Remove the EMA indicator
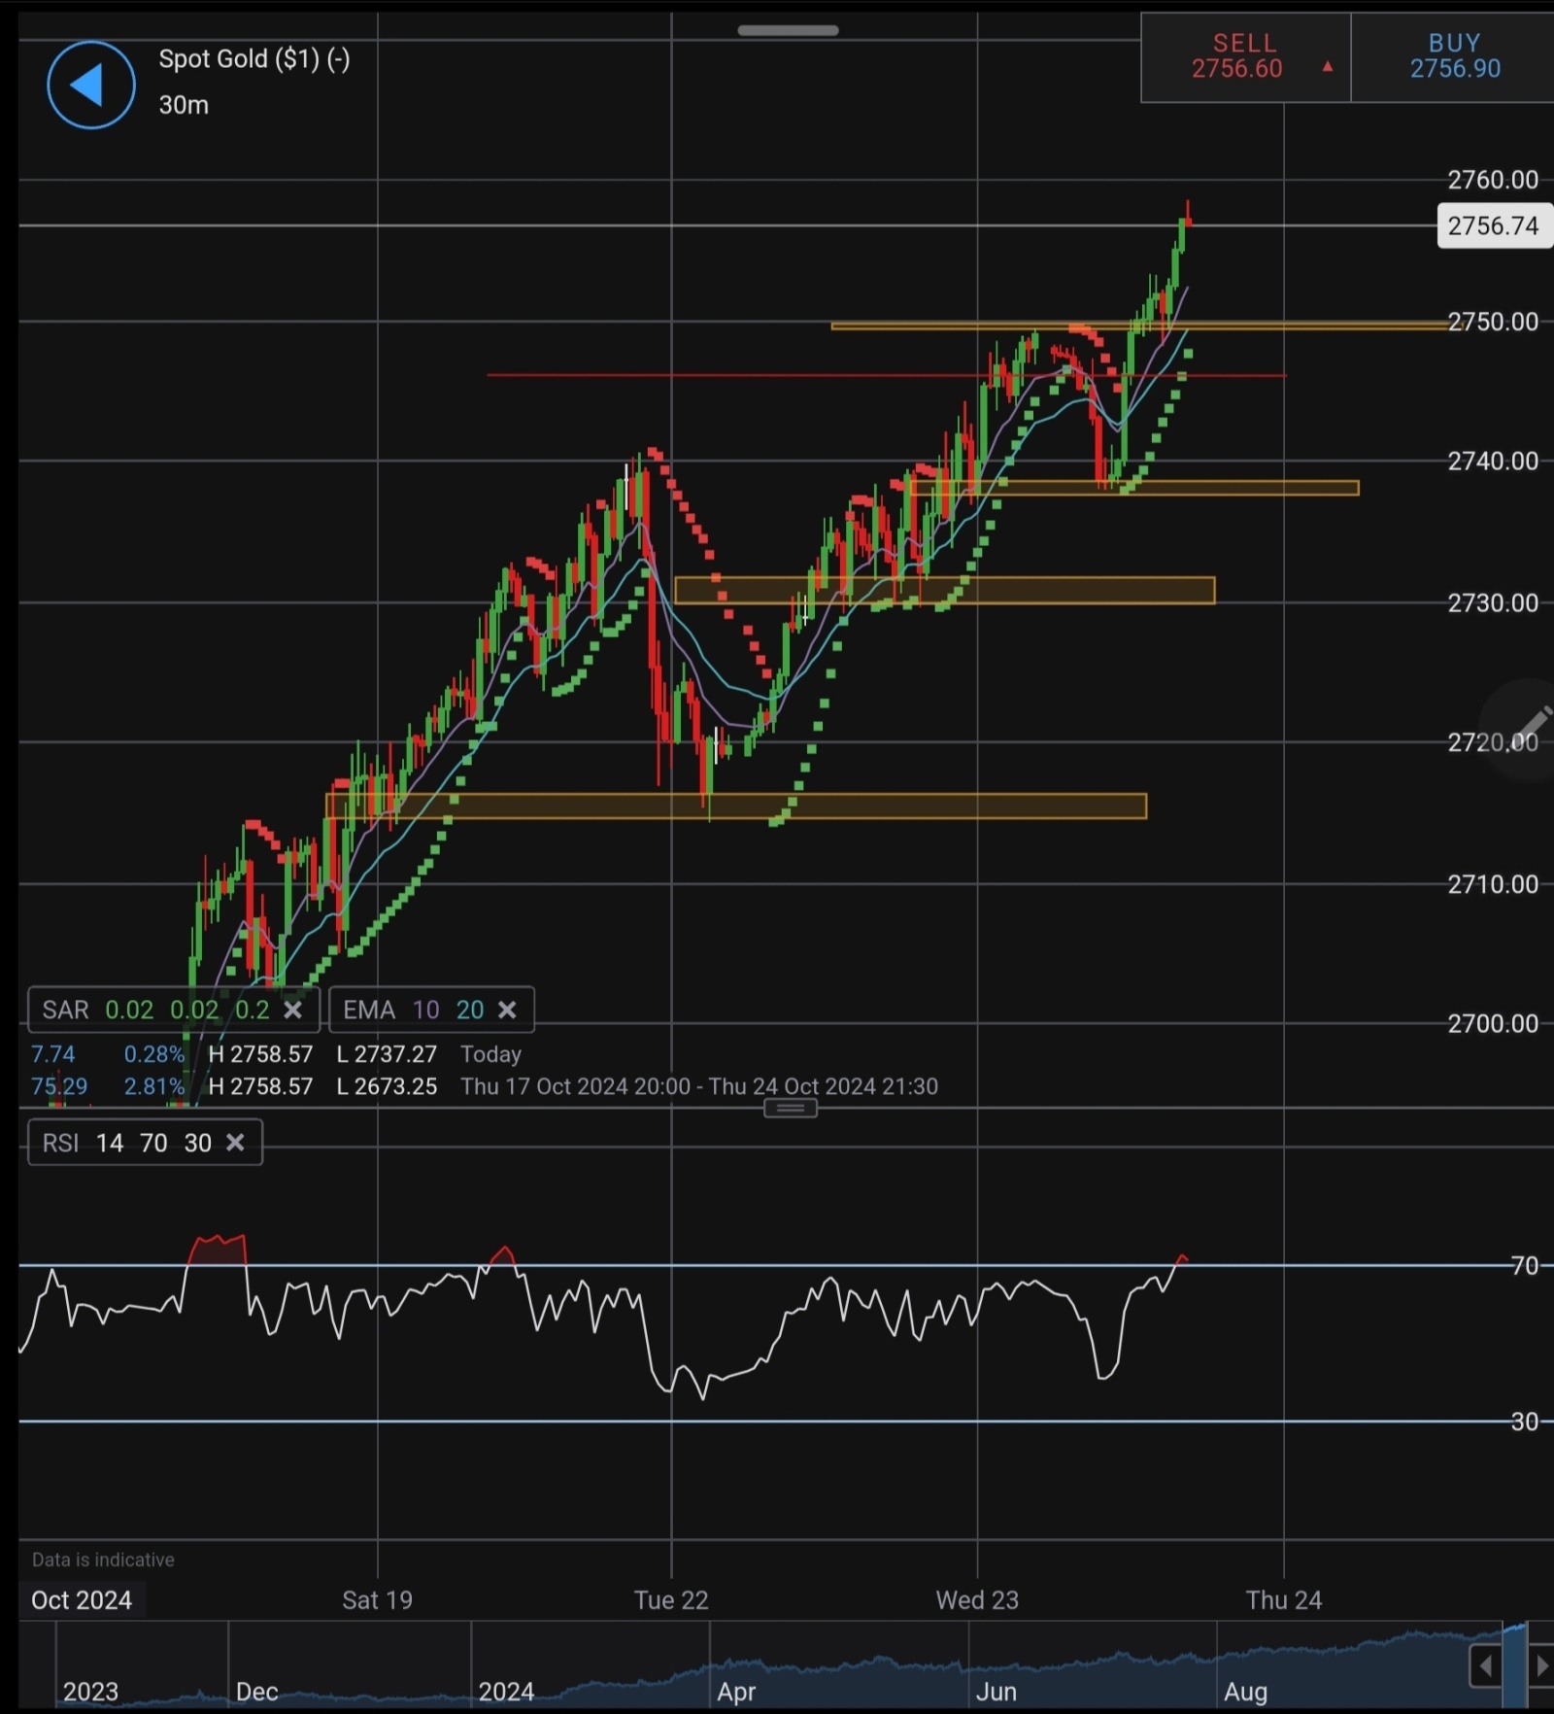 tap(507, 1010)
